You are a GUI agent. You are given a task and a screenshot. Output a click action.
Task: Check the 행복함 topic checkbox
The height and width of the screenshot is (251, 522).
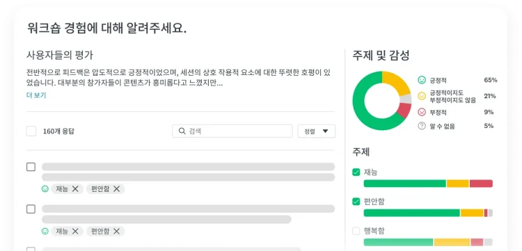[x=356, y=231]
